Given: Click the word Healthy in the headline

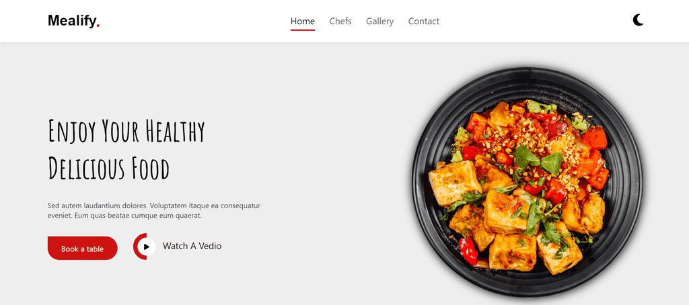Looking at the screenshot, I should pos(175,132).
